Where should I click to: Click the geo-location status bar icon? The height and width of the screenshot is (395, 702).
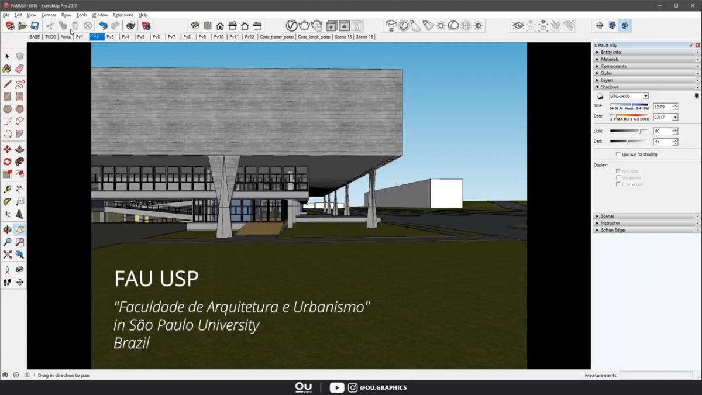click(5, 375)
